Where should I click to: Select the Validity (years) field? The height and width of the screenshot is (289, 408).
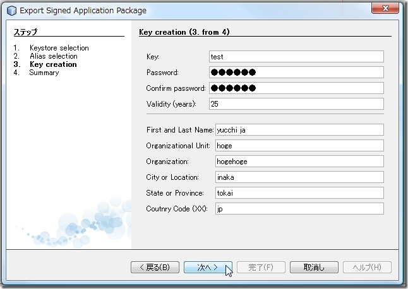coord(296,103)
